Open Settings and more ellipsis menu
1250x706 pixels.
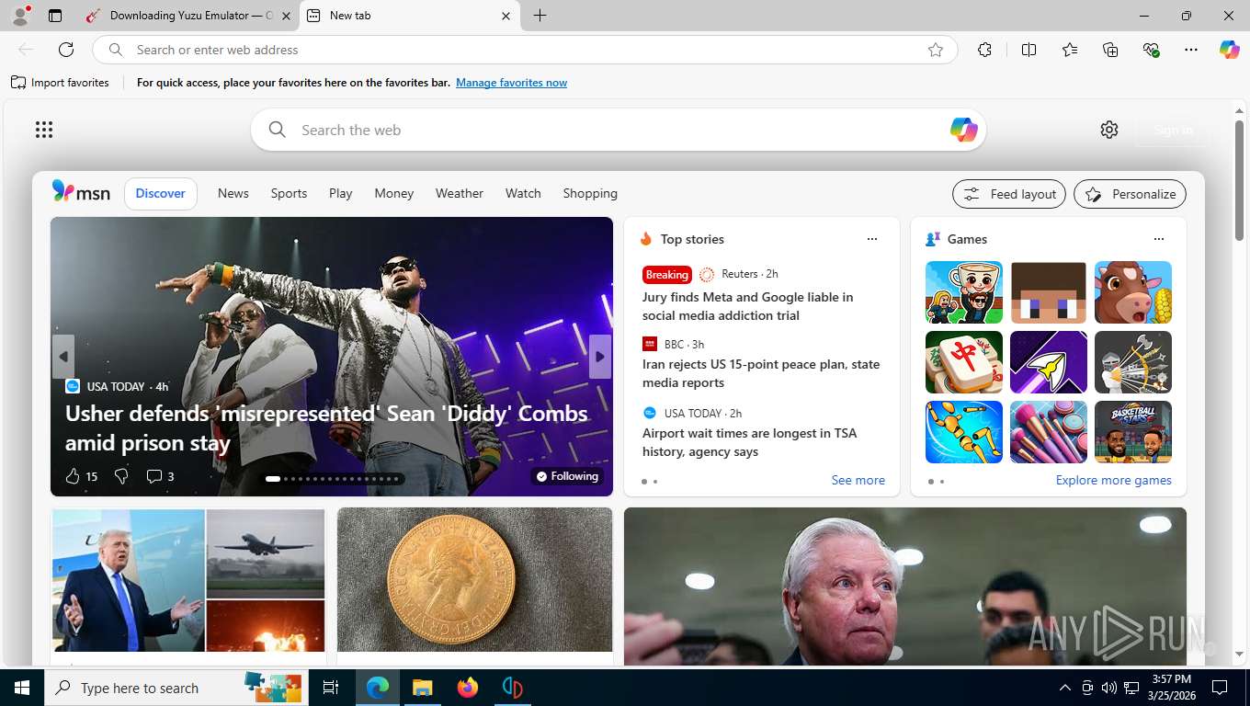tap(1191, 50)
